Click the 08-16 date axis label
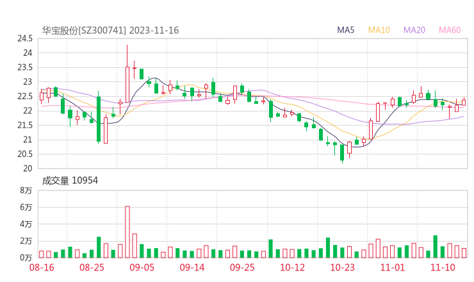This screenshot has height=282, width=474. click(x=42, y=267)
